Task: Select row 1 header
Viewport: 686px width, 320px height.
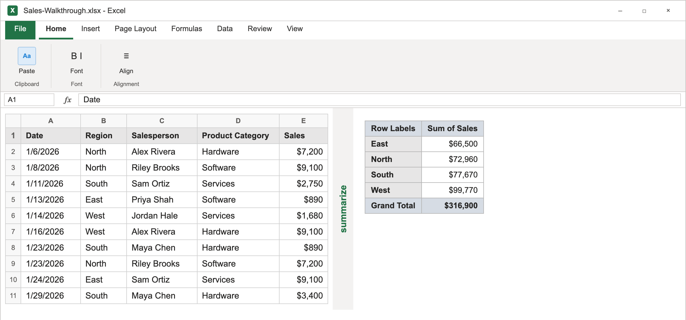Action: pyautogui.click(x=13, y=136)
